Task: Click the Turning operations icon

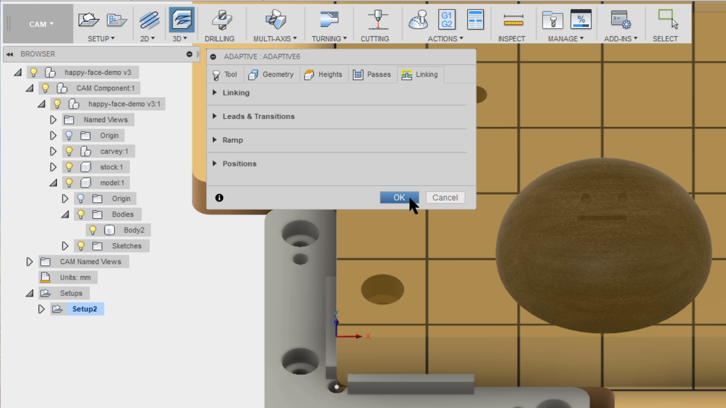Action: (x=328, y=18)
